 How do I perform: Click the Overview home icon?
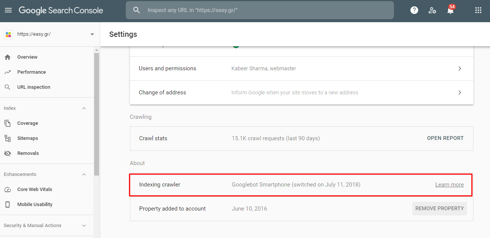tap(8, 57)
